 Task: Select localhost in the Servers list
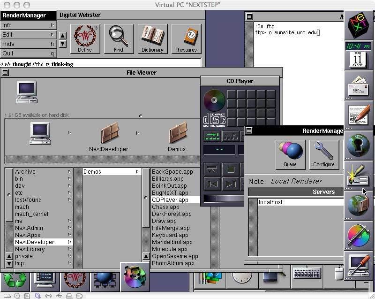click(270, 202)
